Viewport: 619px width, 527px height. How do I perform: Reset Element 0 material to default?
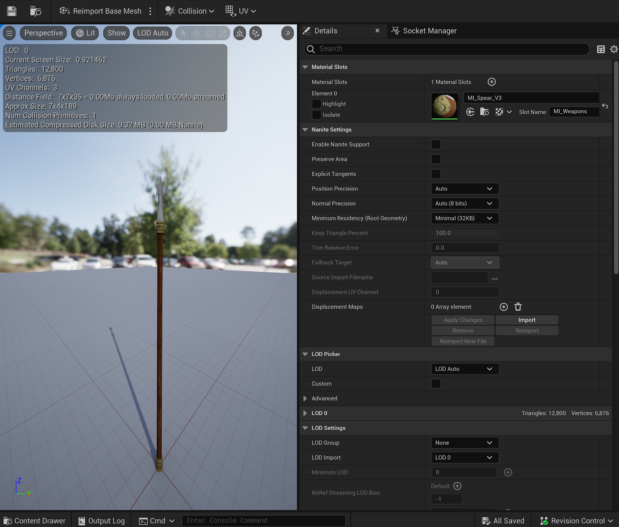(x=605, y=106)
